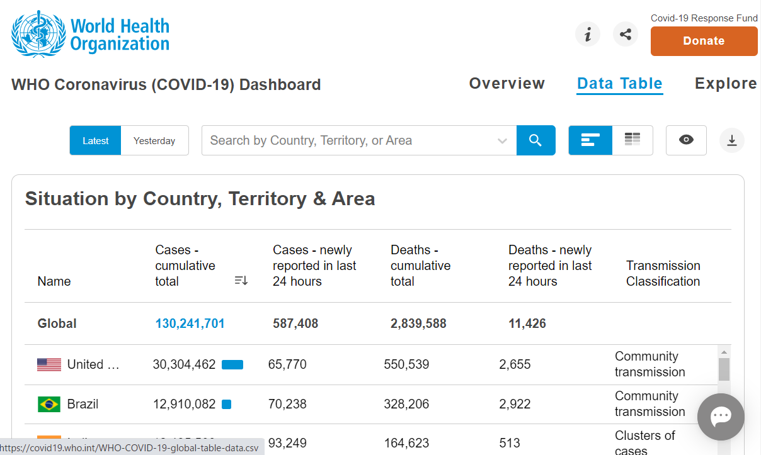Click global new cases 587,408
This screenshot has width=761, height=455.
295,323
